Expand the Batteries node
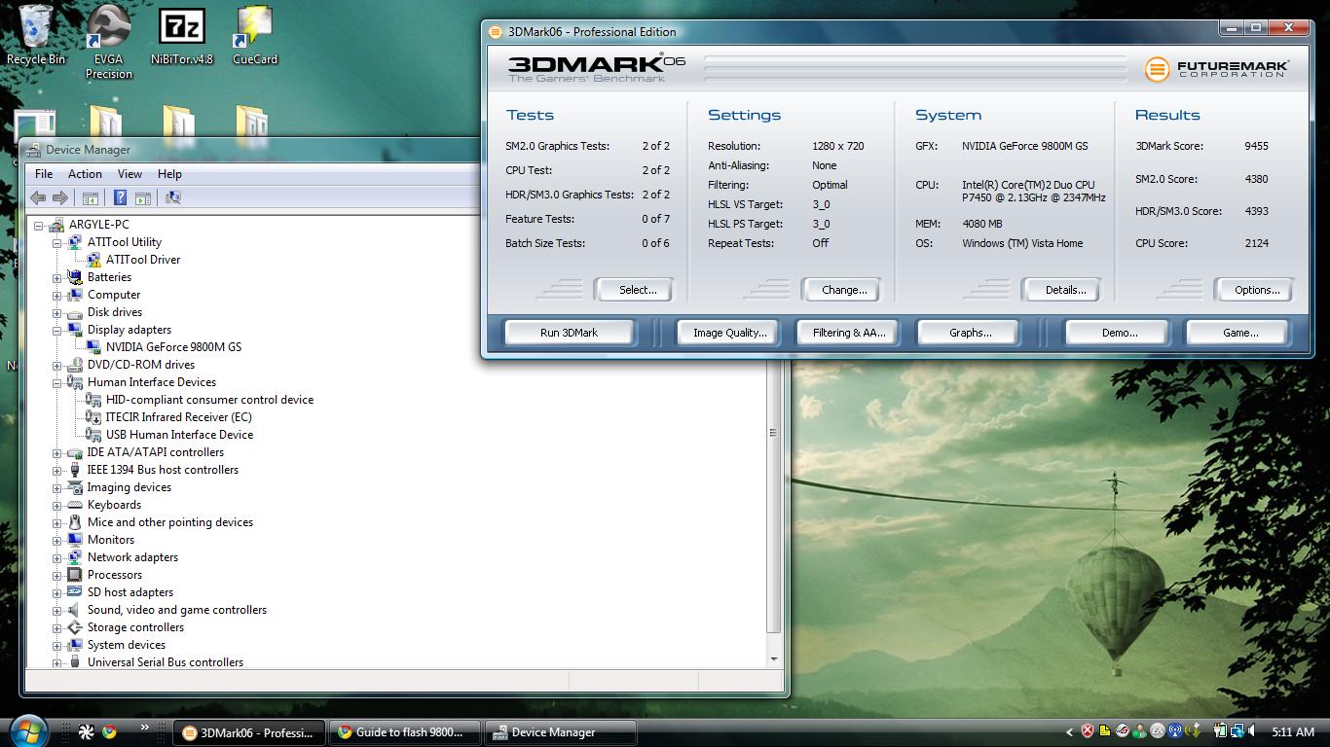The image size is (1330, 747). pyautogui.click(x=57, y=277)
